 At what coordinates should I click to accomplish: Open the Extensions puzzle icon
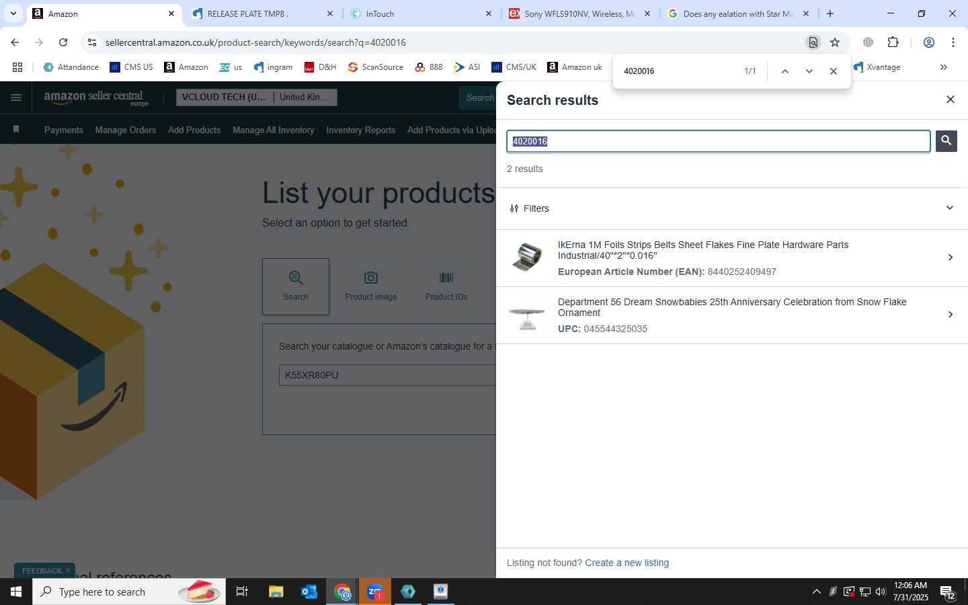(x=893, y=42)
